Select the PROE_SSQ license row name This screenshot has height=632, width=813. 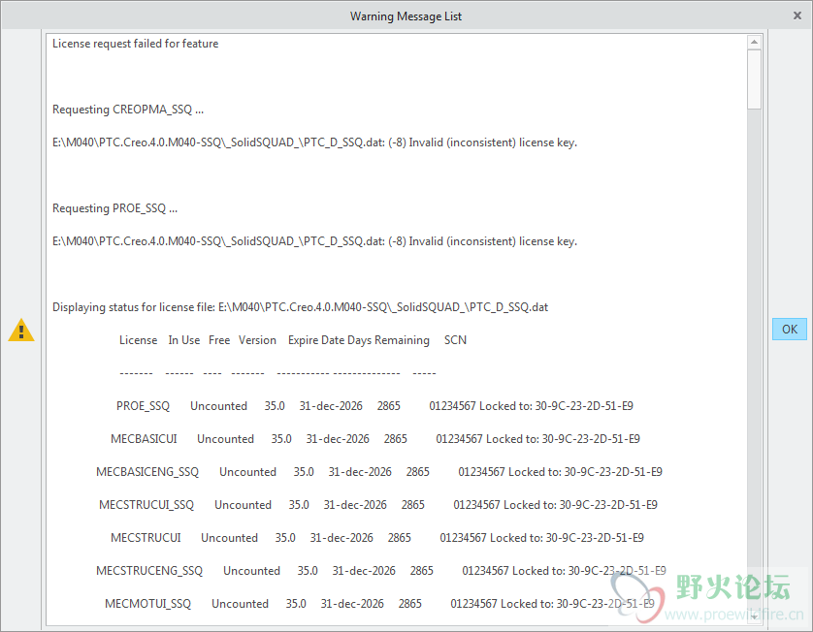pos(144,406)
